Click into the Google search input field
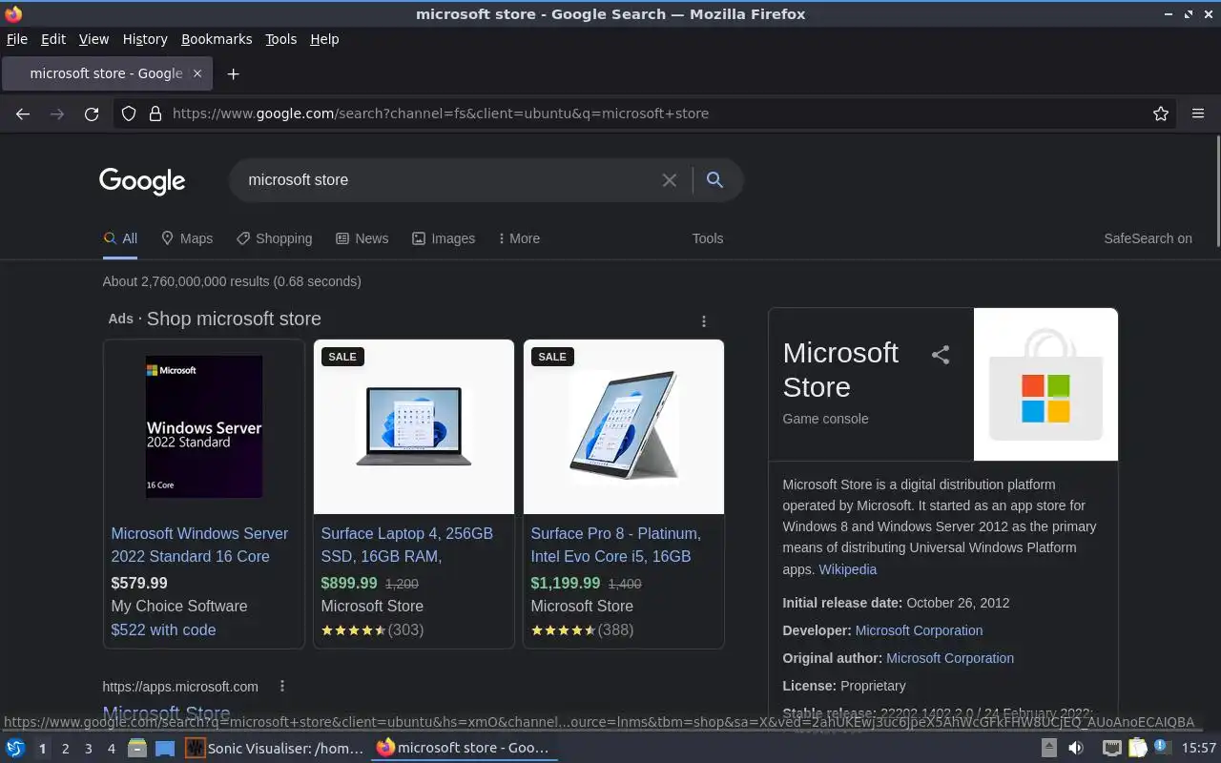Screen dimensions: 1221x763 448,180
